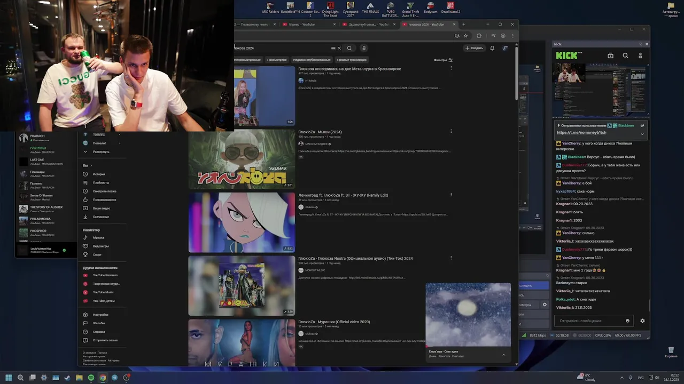Open options for Глюкоза опозорилась video
This screenshot has width=684, height=384.
[x=451, y=68]
